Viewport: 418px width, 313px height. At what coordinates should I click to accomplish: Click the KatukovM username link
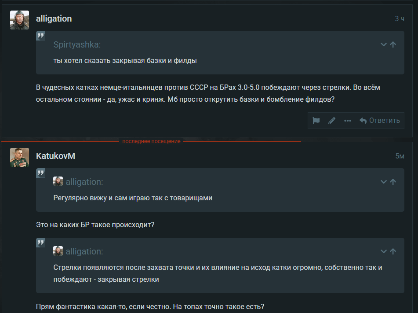pos(55,156)
